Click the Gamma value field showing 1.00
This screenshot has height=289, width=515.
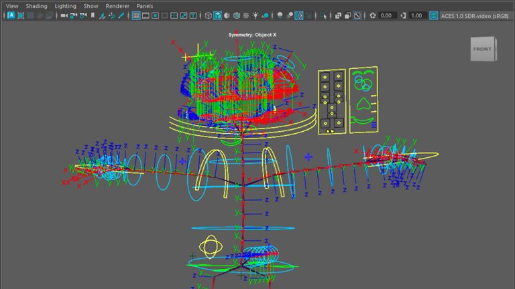tap(416, 15)
